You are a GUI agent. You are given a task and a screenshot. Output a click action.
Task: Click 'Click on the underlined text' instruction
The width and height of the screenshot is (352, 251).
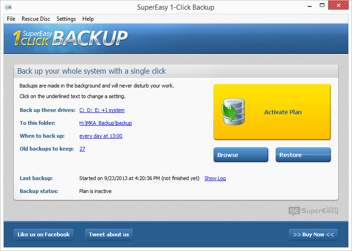[x=72, y=96]
